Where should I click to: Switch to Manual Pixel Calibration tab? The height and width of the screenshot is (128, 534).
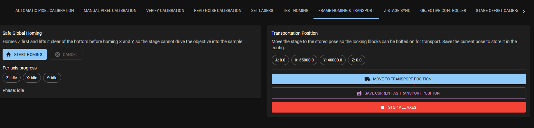(110, 11)
